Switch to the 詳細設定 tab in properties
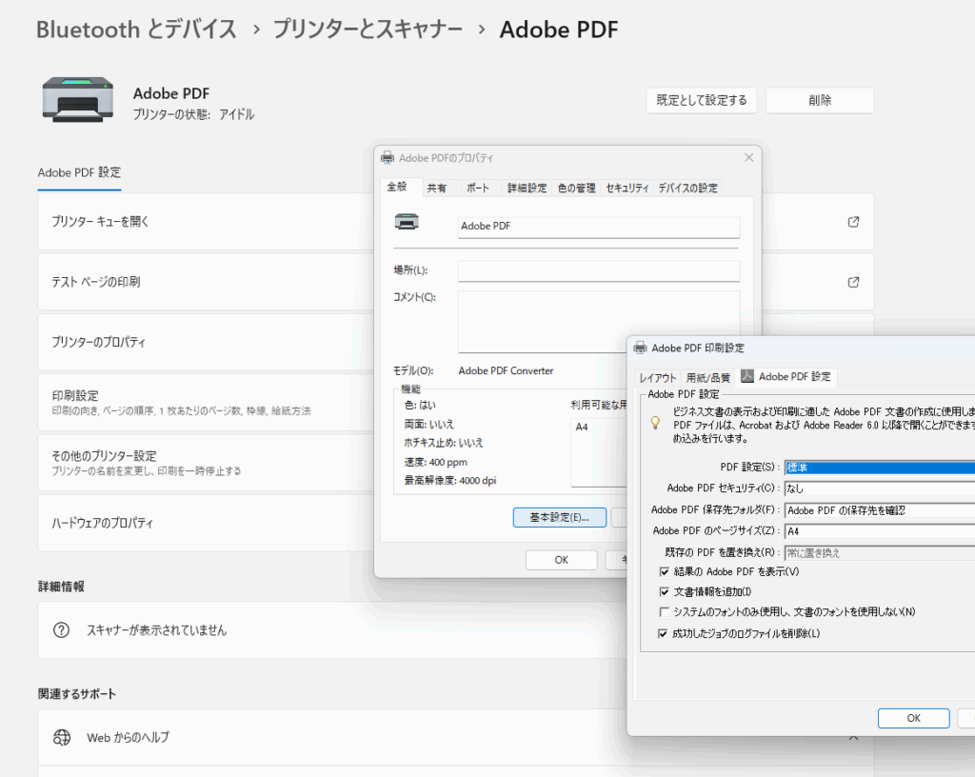Screen dimensions: 975x777 point(527,189)
